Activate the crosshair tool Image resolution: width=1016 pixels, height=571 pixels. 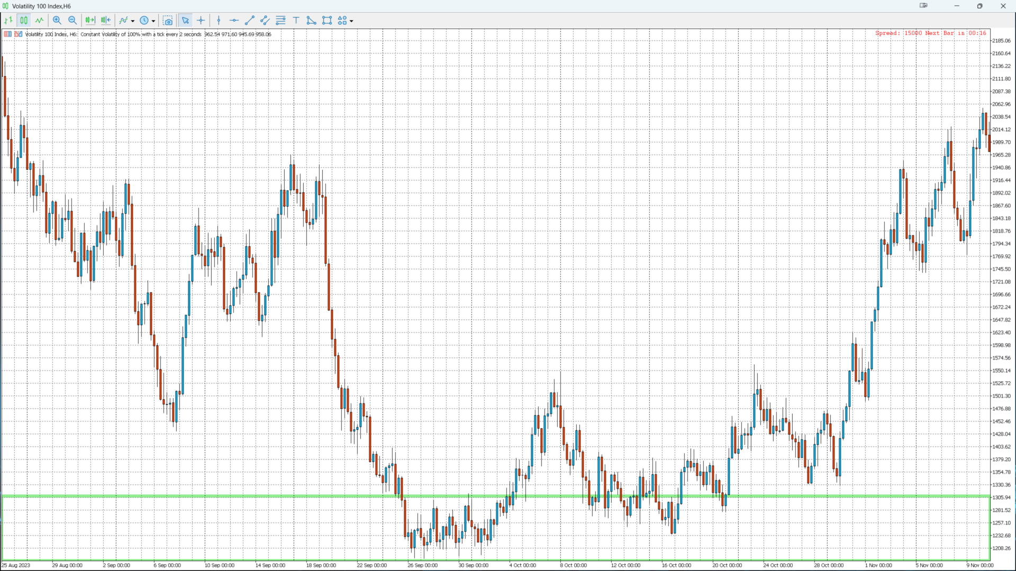coord(201,21)
